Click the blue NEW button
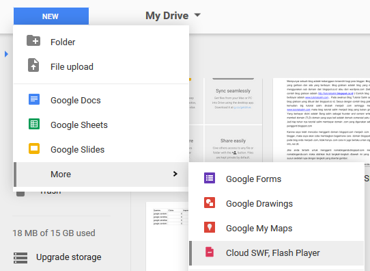This screenshot has width=370, height=271. (51, 16)
